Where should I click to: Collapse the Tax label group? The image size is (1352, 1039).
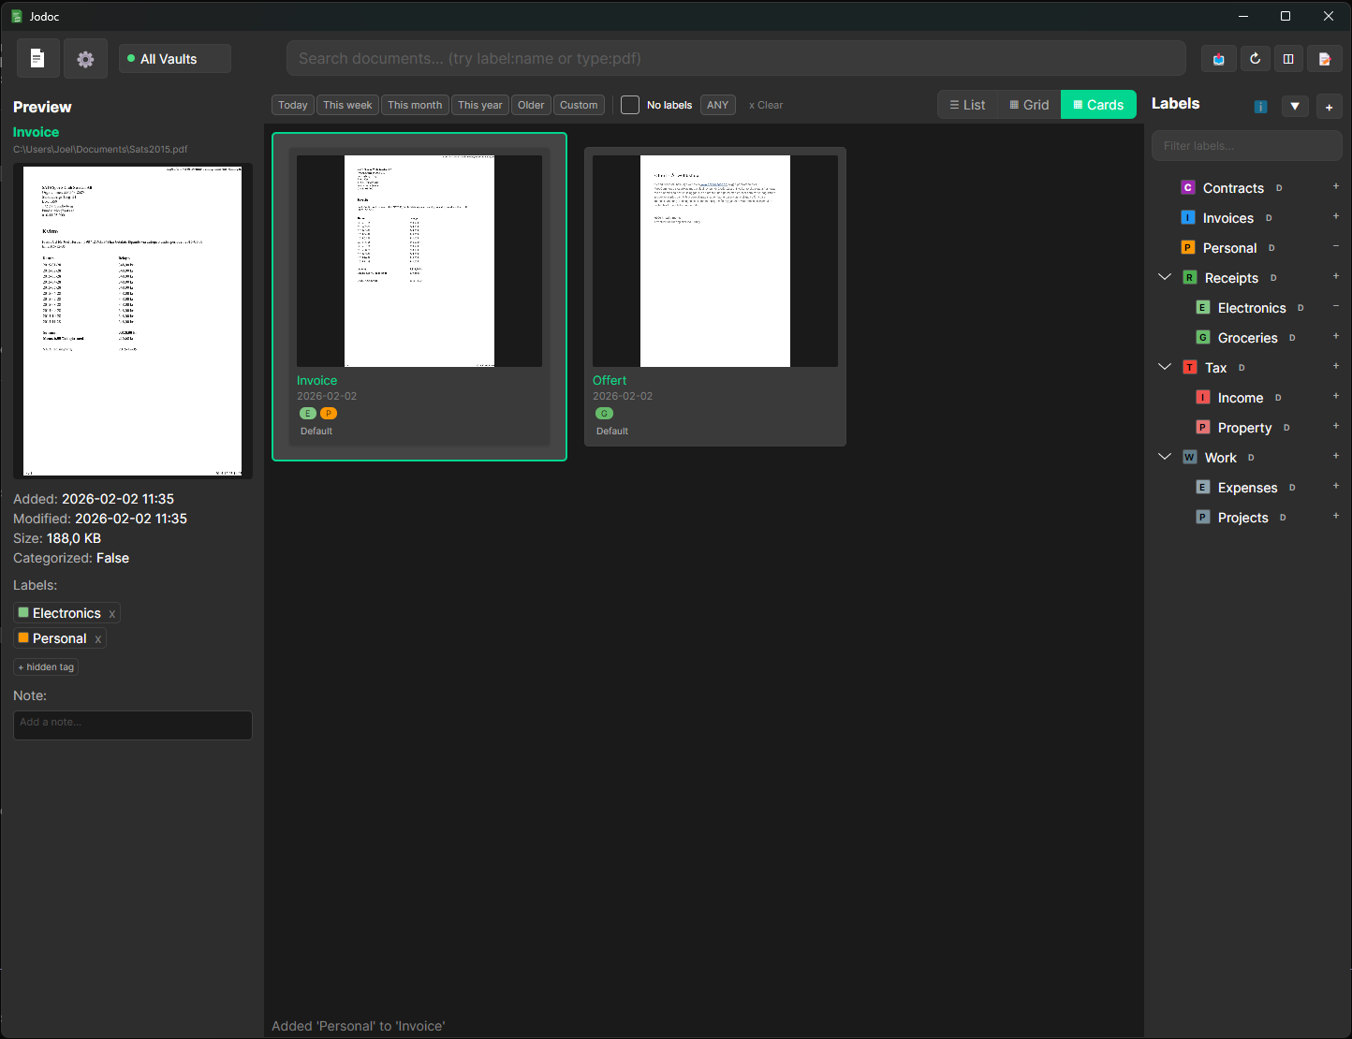point(1165,366)
